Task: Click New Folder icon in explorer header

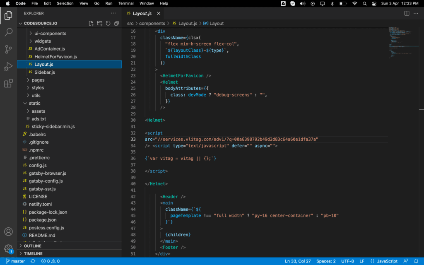Action: point(100,24)
